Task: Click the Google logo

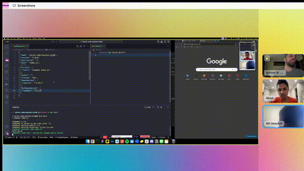Action: (x=217, y=61)
